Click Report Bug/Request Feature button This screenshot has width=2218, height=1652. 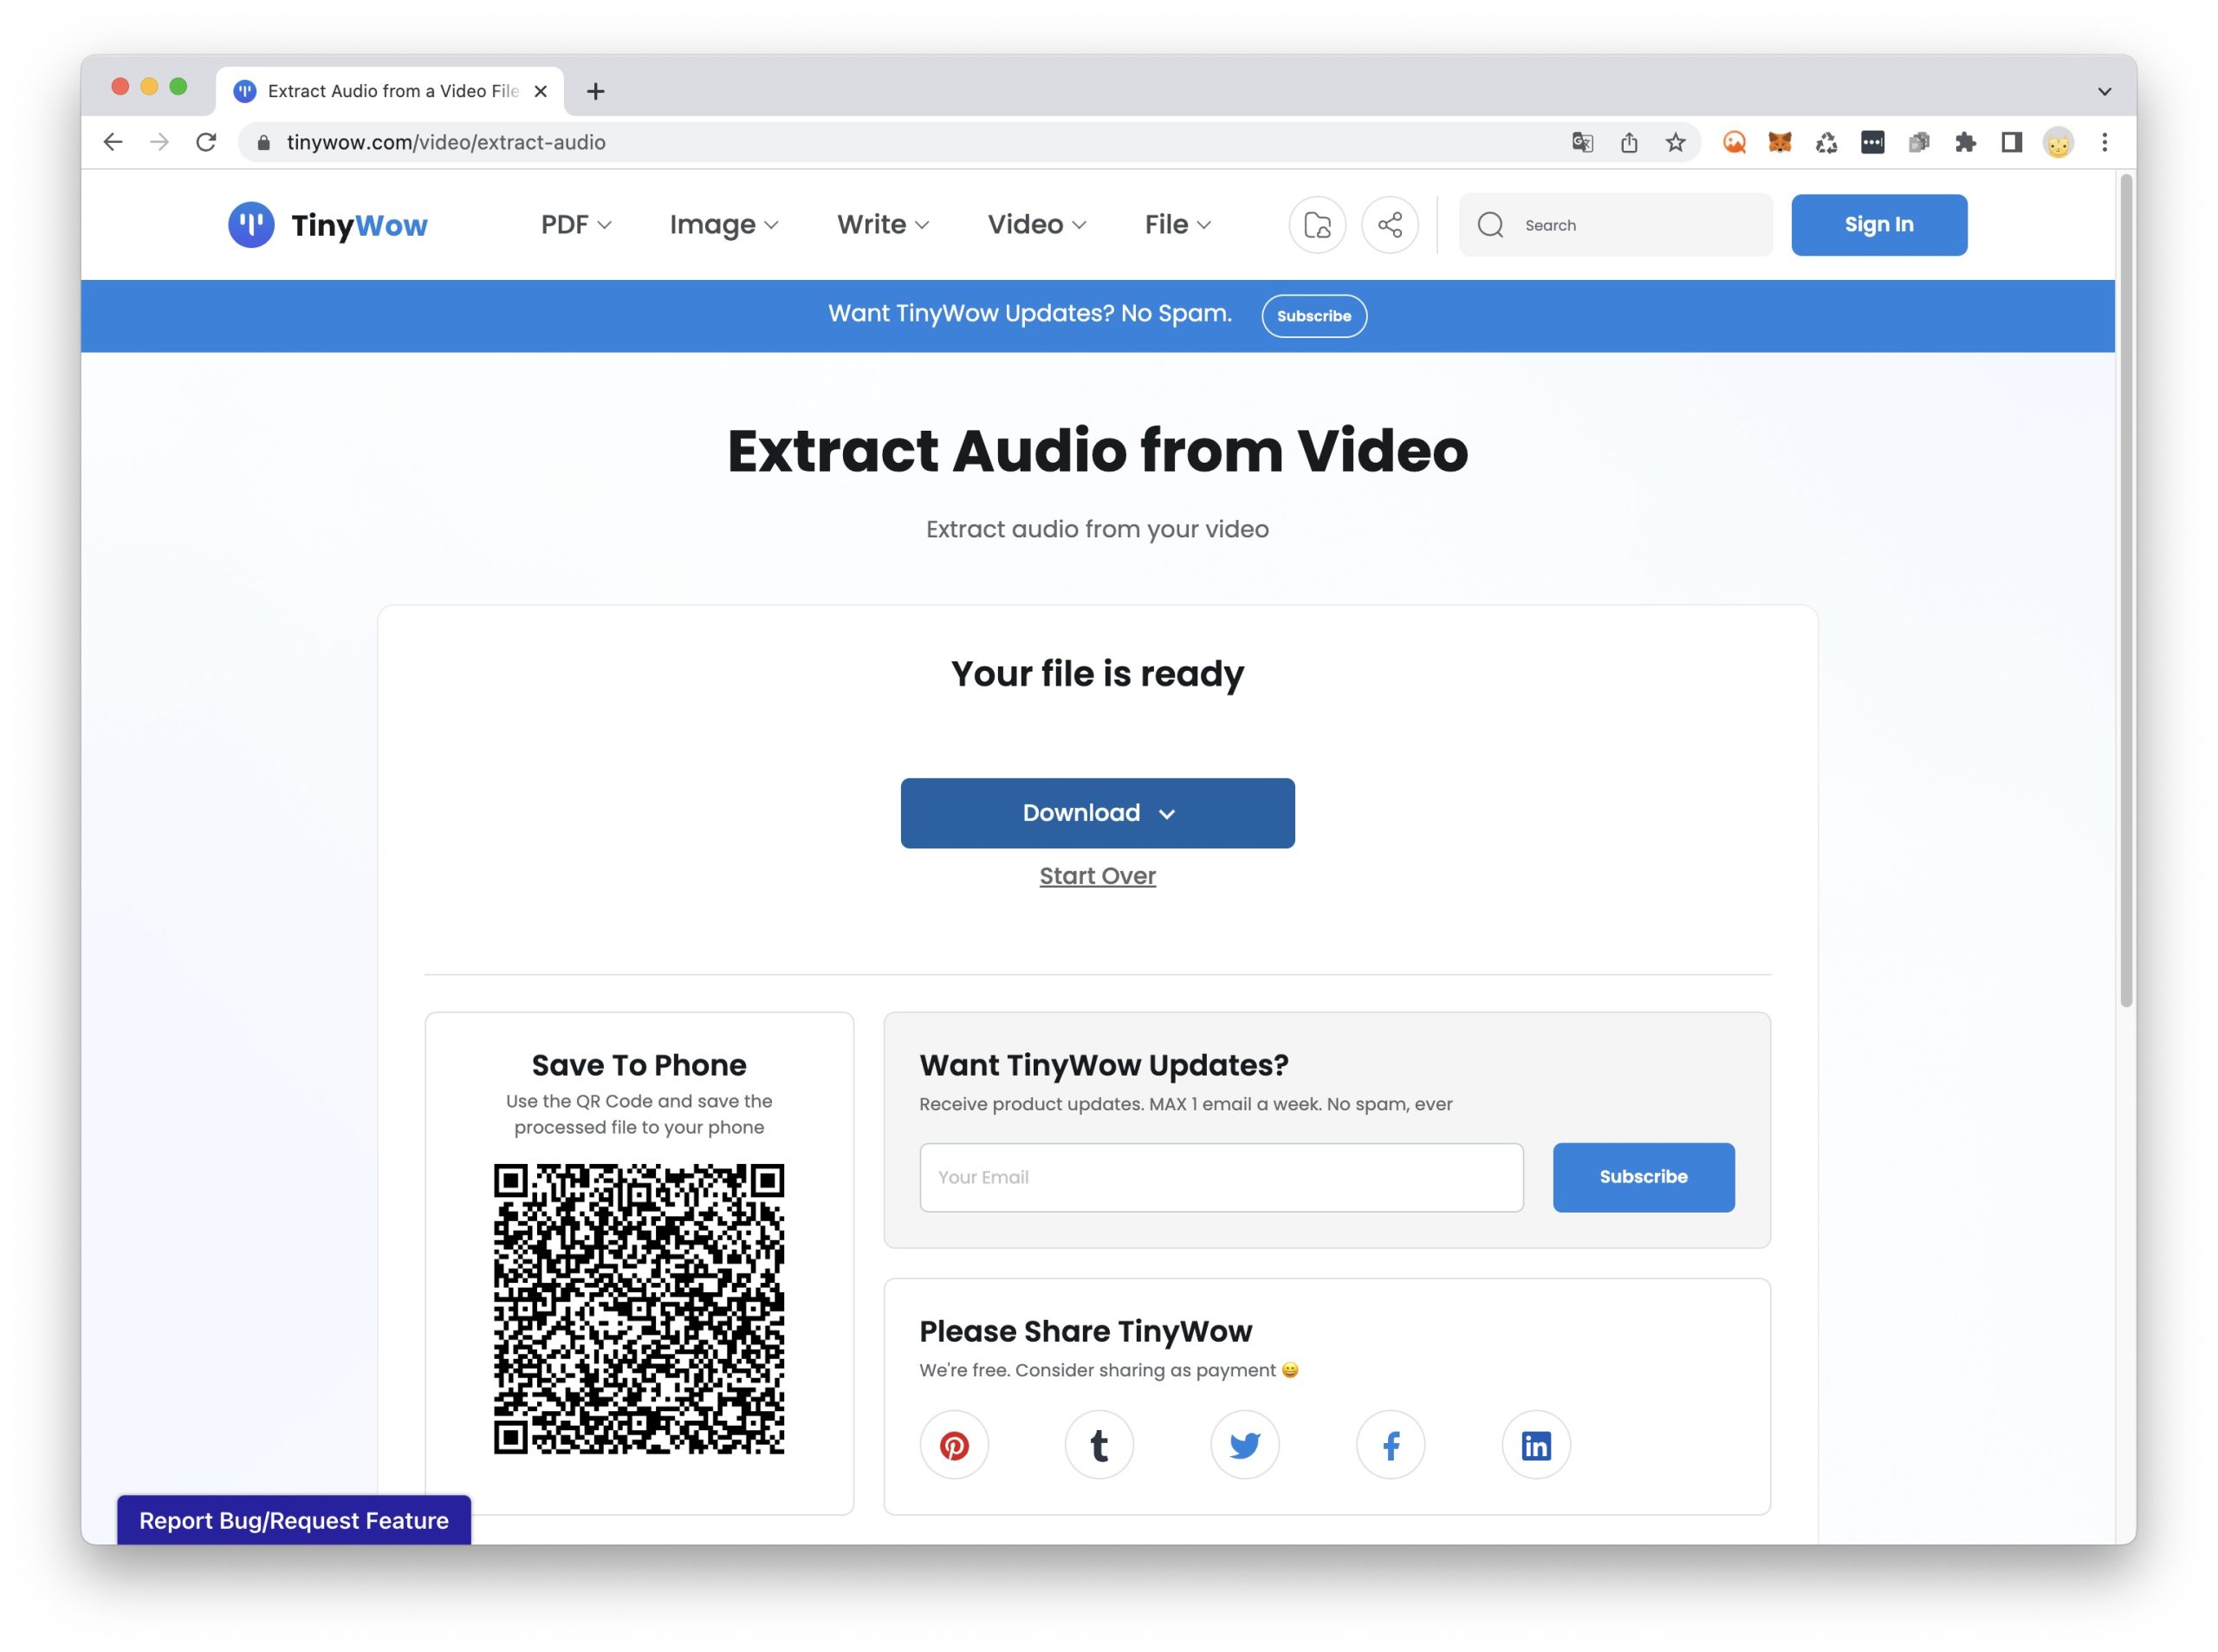[x=294, y=1520]
